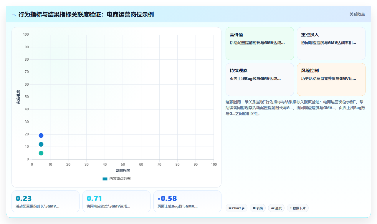Click the lightning icon beside the title
Viewport: 377px width, 224px height.
14,15
